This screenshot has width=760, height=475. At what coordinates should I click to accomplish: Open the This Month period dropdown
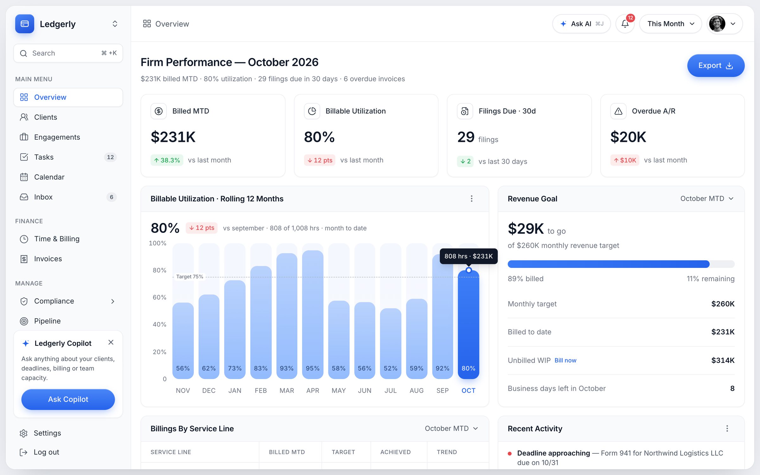click(x=671, y=24)
